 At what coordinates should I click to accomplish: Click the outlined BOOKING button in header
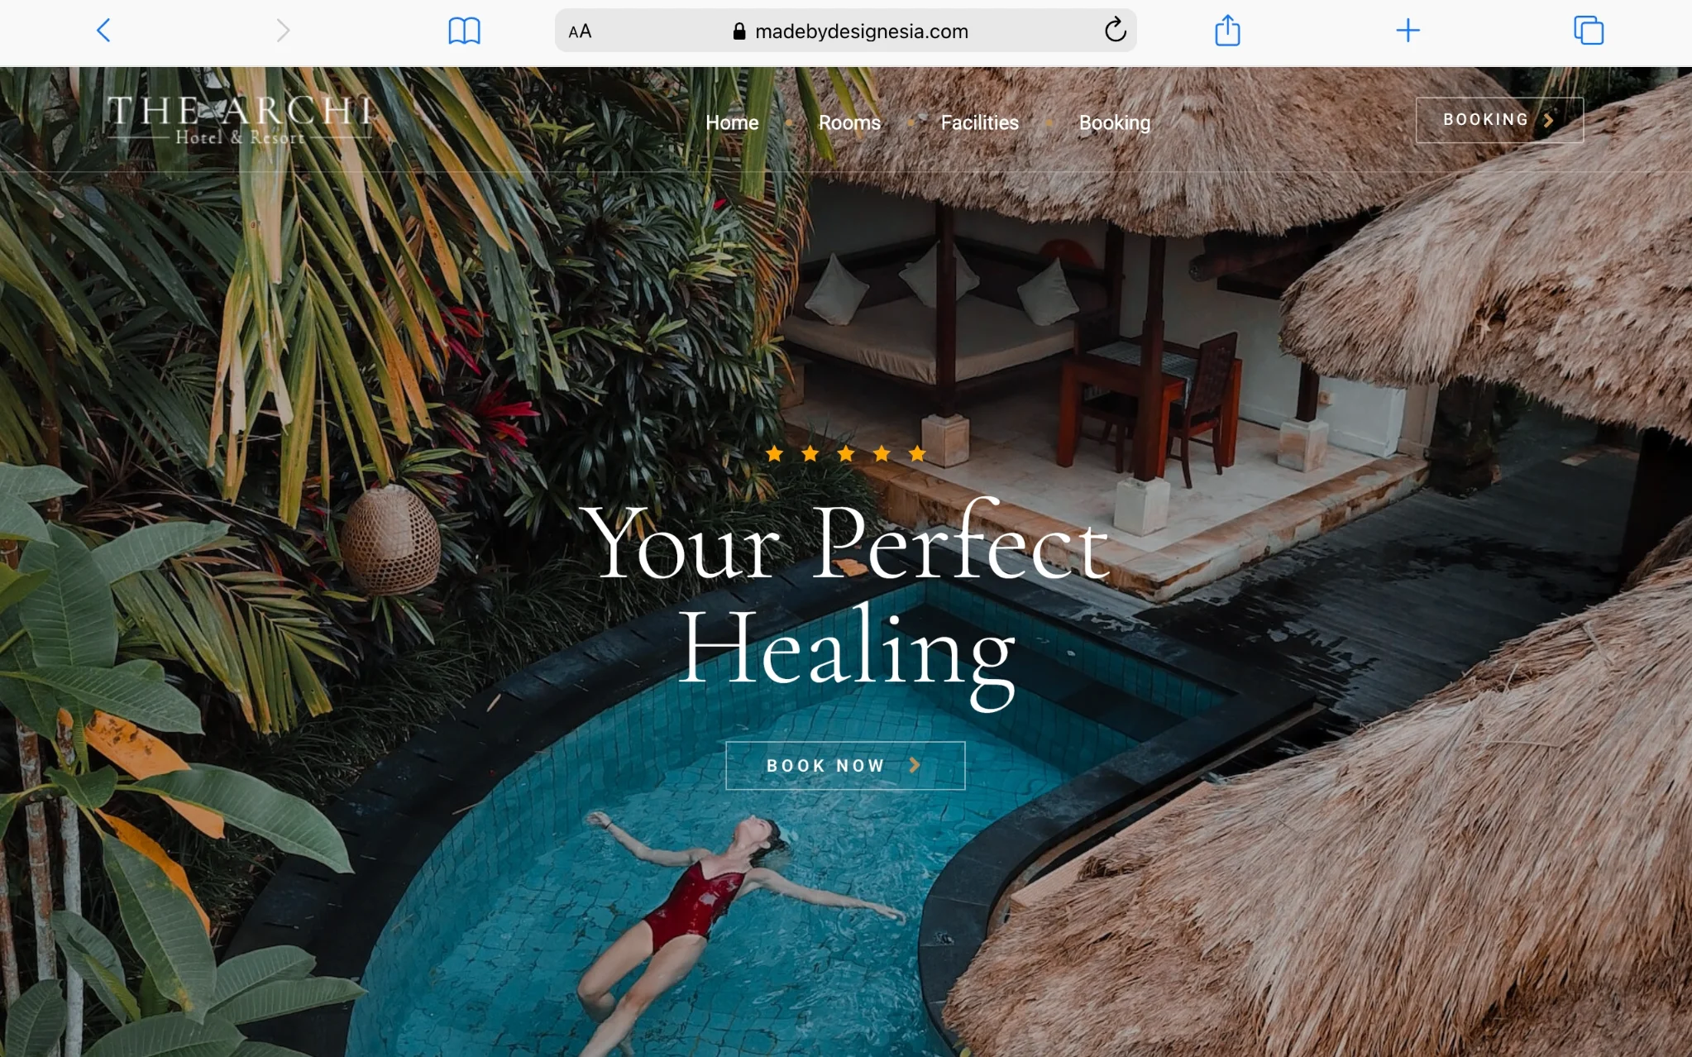pyautogui.click(x=1499, y=120)
